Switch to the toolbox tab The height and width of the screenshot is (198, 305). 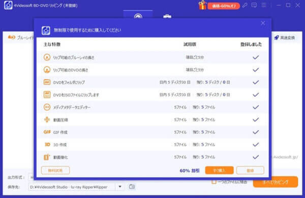167,16
